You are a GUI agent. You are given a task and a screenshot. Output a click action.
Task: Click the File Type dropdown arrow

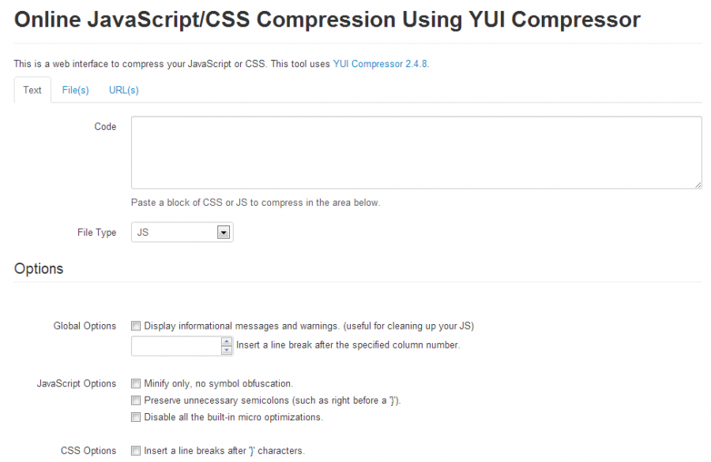click(x=223, y=233)
